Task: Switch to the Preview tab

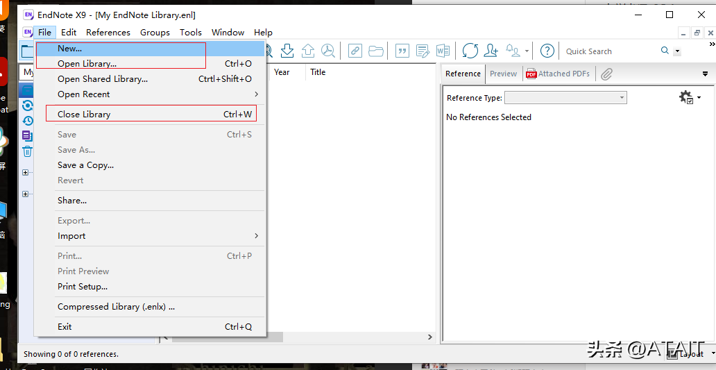Action: click(x=504, y=74)
